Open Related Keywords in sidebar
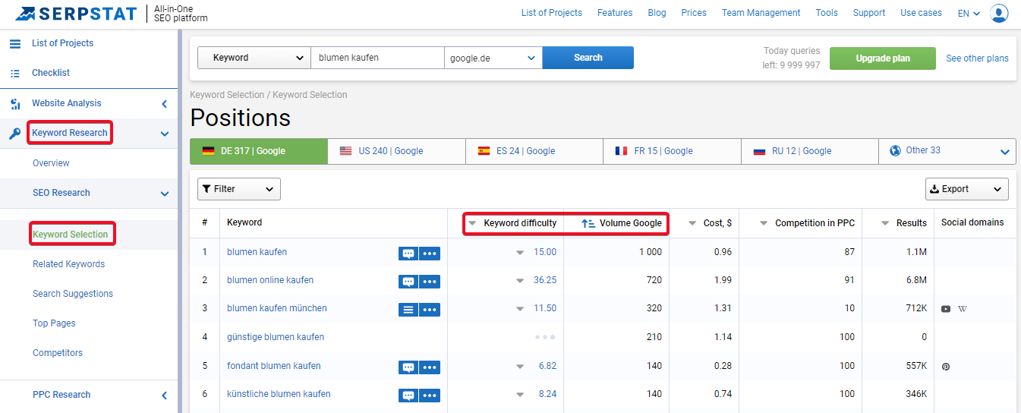 (x=68, y=264)
